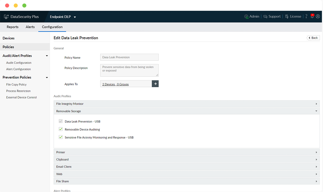Uncheck Sensitive File Activity Monitoring and Response - USB

pos(61,137)
